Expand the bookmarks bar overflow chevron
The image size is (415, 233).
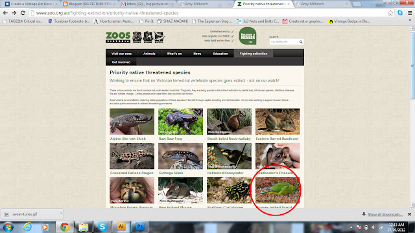pos(410,21)
